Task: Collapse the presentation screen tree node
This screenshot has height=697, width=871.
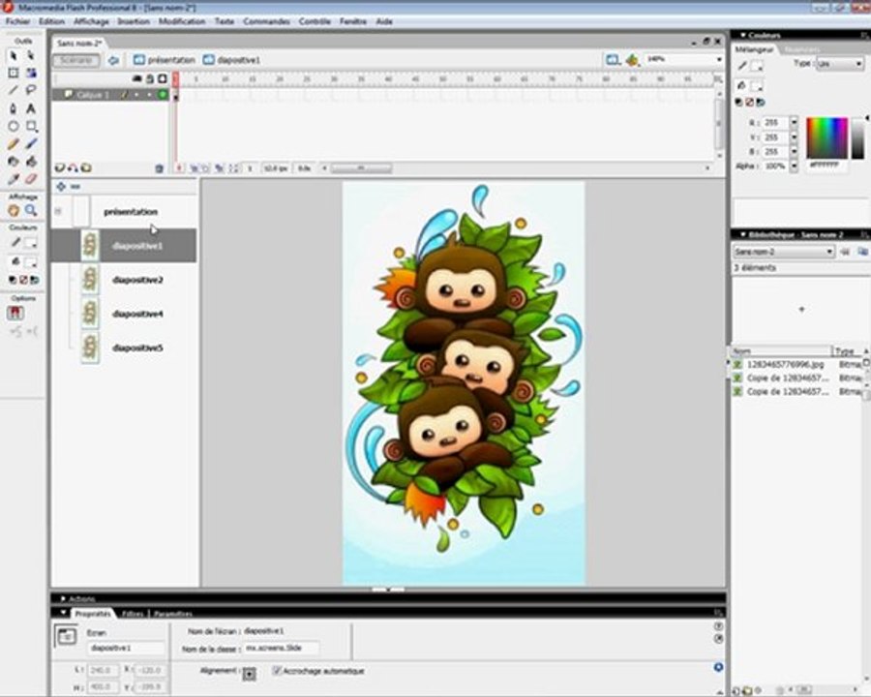Action: pyautogui.click(x=58, y=211)
